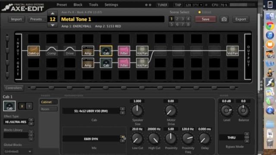The width and height of the screenshot is (276, 155).
Task: Open Chrome from the dock
Action: [270, 26]
